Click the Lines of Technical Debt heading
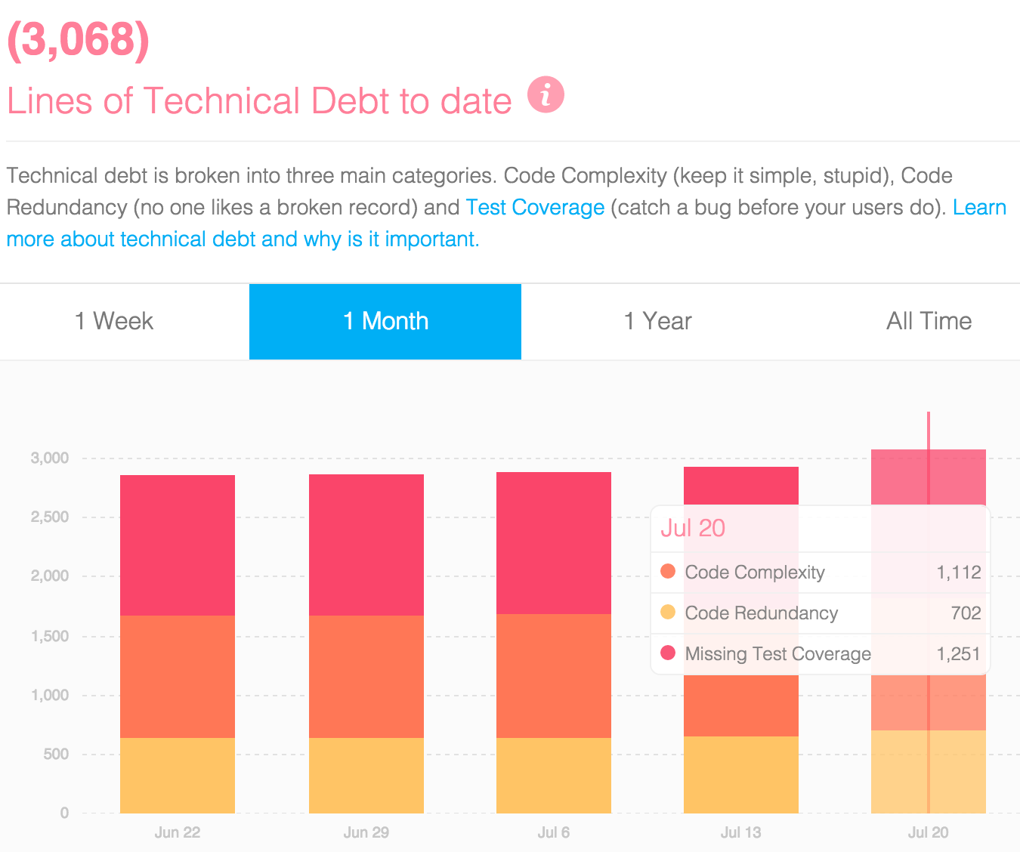 [x=259, y=101]
